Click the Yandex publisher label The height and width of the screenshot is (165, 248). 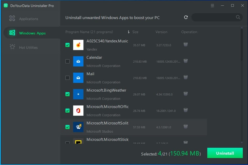click(92, 49)
